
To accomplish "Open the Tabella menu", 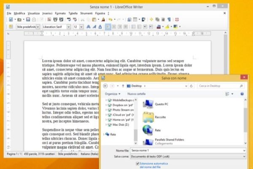I will (x=73, y=13).
